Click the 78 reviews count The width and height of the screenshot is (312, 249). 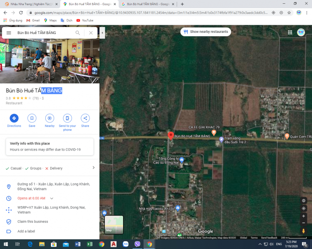[x=36, y=98]
